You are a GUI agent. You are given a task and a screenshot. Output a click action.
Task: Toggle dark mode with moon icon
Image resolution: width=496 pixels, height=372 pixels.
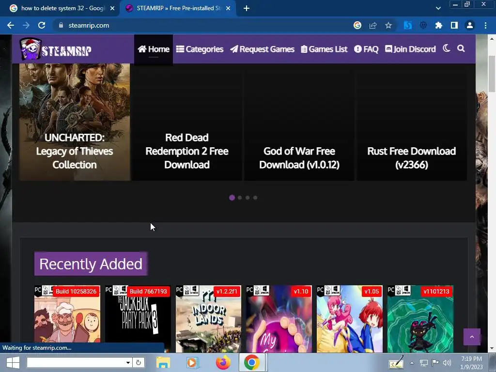446,48
